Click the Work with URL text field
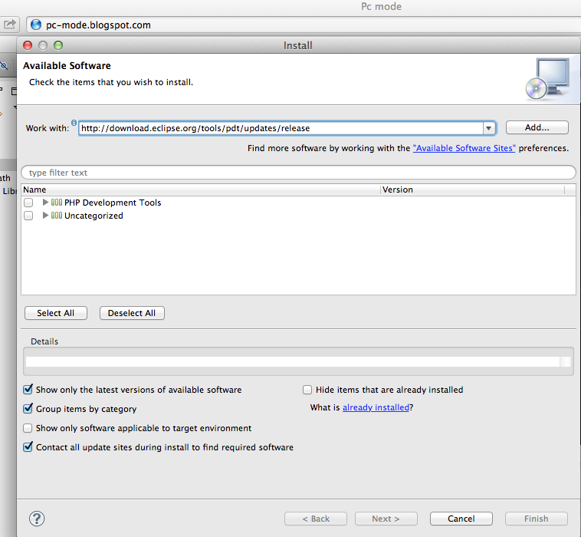 281,128
